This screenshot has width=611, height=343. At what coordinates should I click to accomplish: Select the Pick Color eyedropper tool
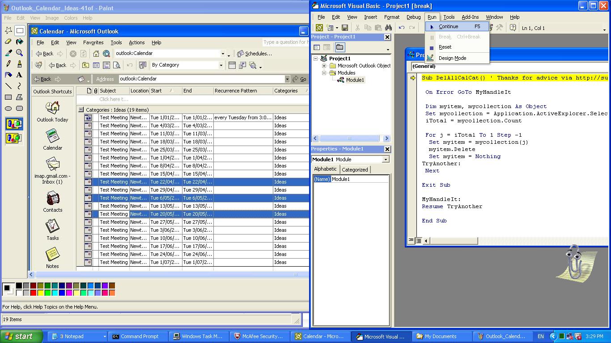[8, 53]
